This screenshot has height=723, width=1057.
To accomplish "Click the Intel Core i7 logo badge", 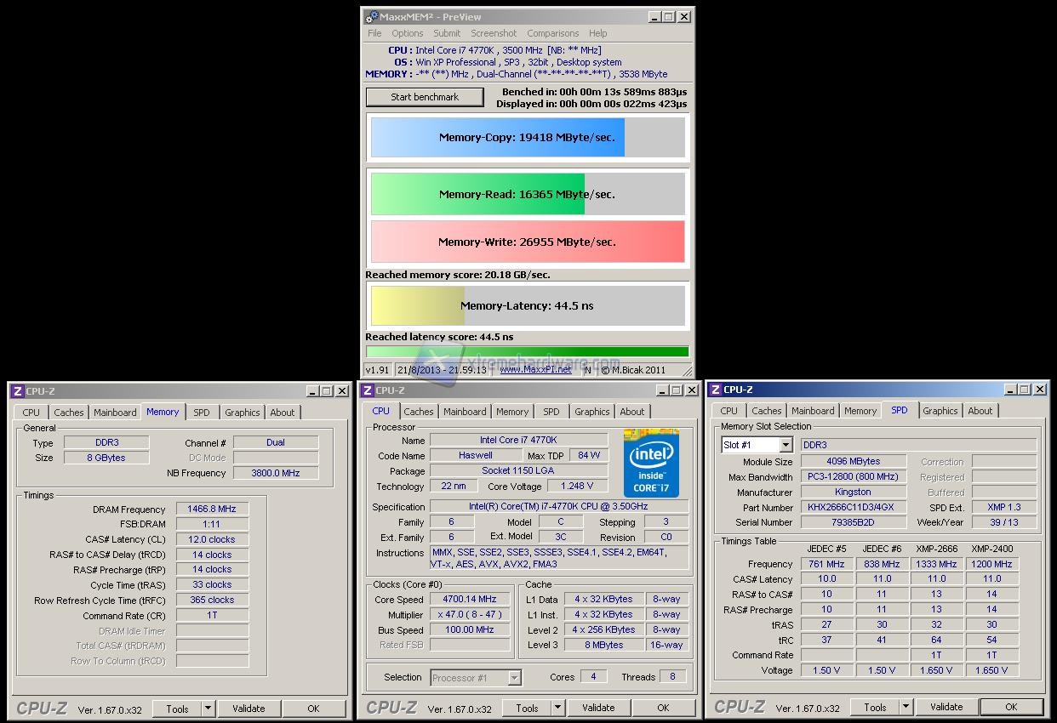I will tap(651, 464).
